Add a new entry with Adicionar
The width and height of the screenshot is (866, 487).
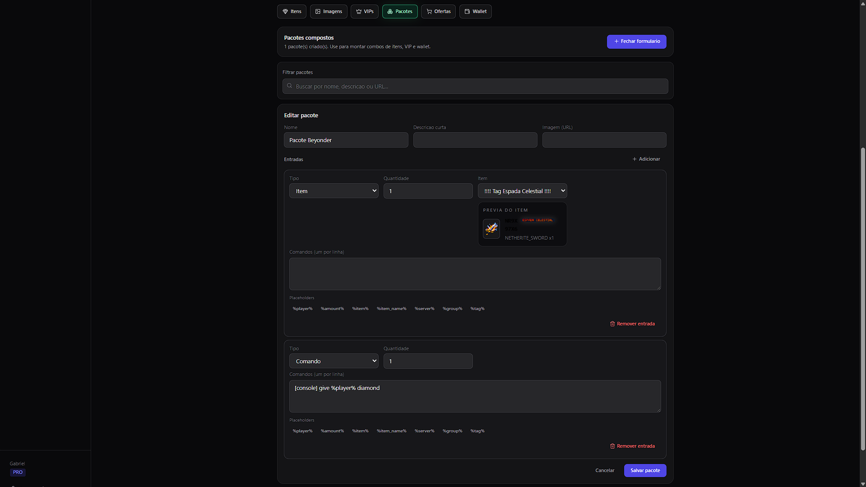646,159
